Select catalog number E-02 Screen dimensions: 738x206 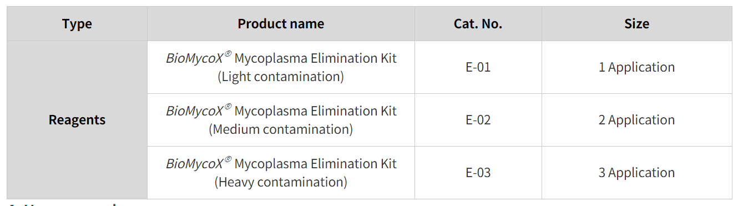tap(478, 120)
